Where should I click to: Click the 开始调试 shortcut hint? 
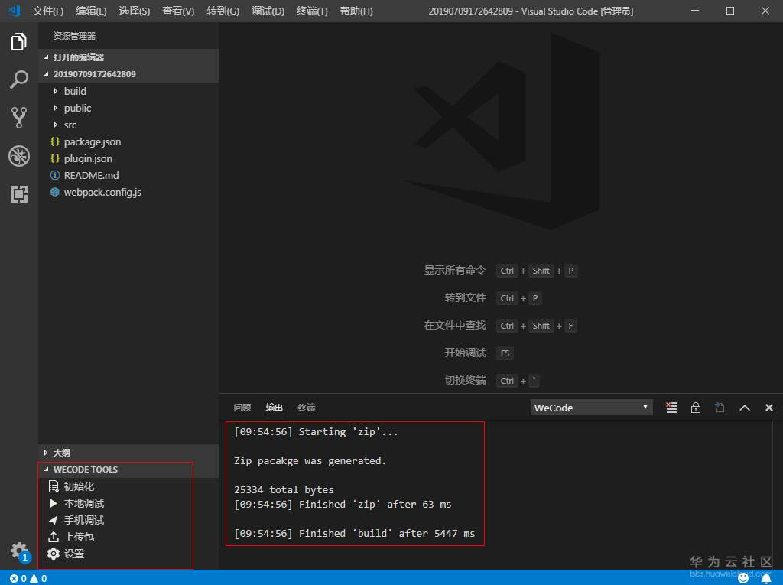479,353
